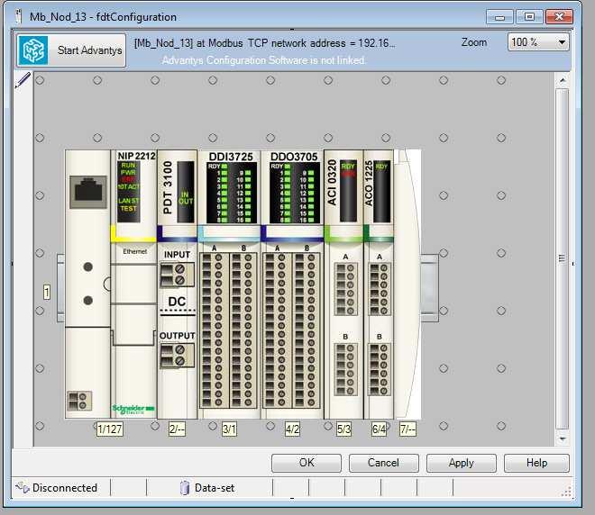Click the PDT 3100 INPUT terminal connector
Viewport: 595px width, 515px height.
click(x=177, y=275)
